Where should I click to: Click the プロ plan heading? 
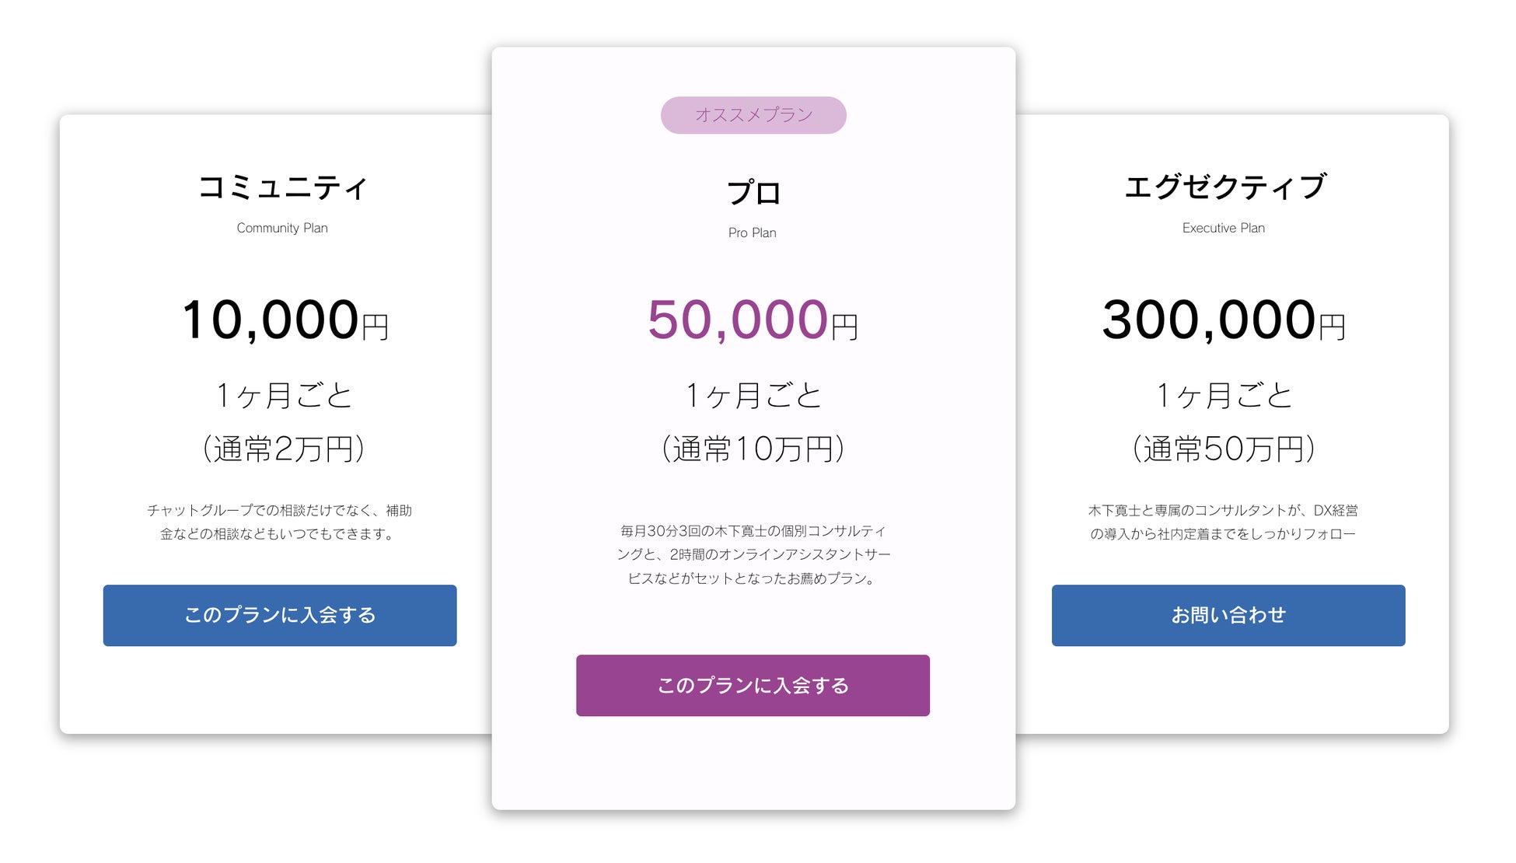[x=753, y=193]
